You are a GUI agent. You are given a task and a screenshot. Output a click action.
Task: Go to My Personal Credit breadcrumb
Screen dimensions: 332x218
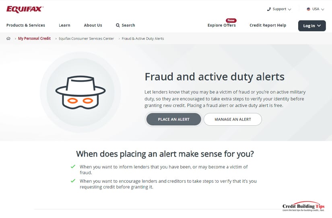[x=34, y=39]
